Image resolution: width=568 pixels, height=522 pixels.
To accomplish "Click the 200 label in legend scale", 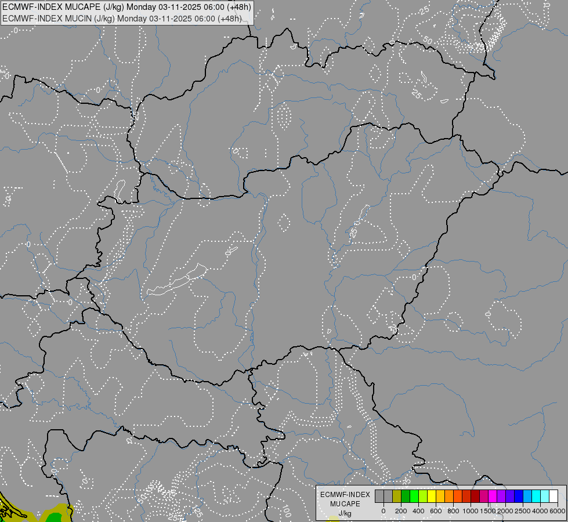I will [x=401, y=511].
